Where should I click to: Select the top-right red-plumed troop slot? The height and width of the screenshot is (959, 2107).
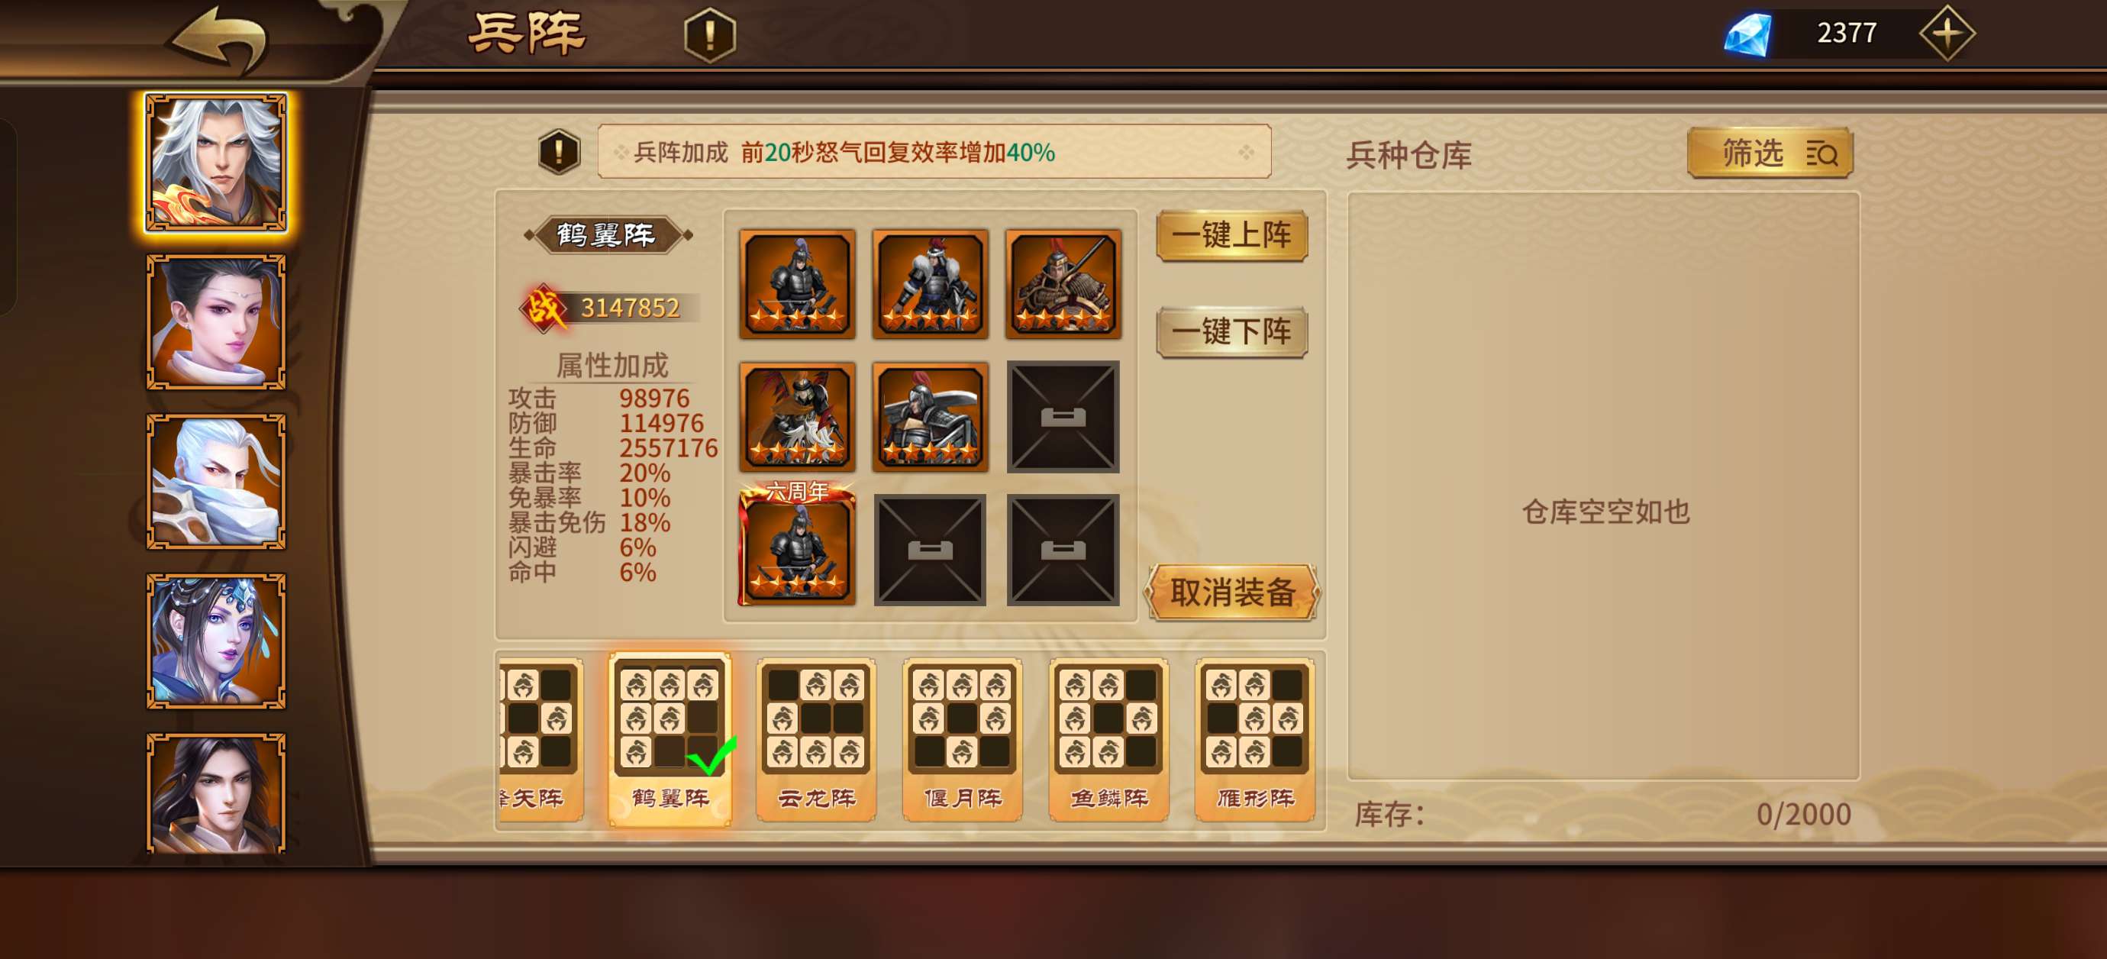coord(1063,284)
